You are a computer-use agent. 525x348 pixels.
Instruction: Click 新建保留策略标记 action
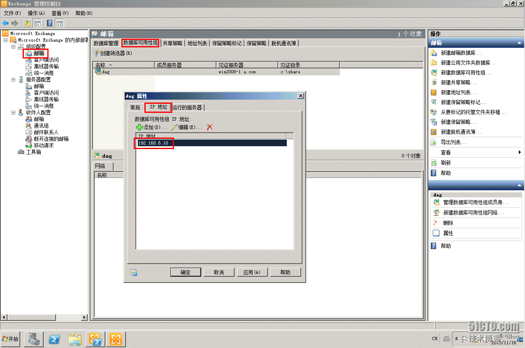click(x=464, y=102)
